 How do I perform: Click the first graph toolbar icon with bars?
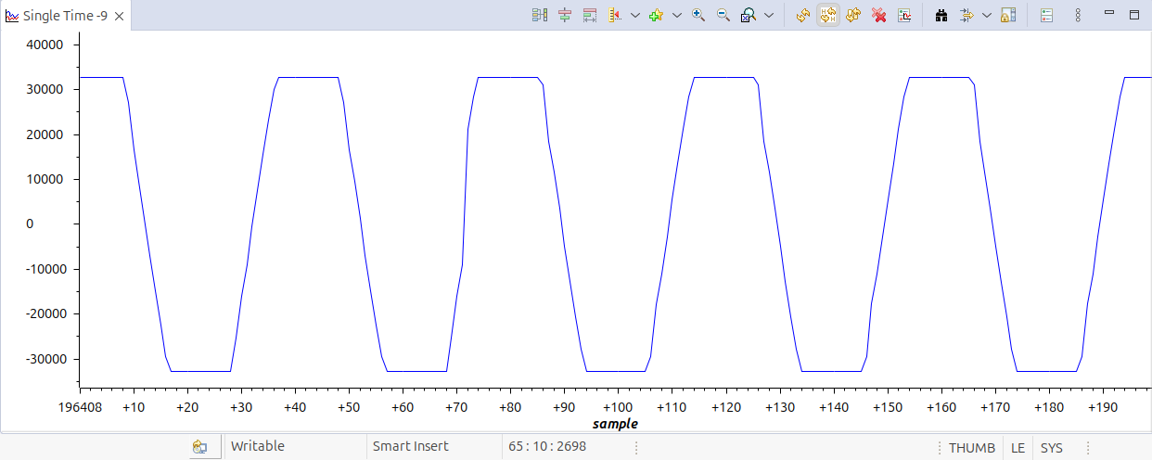[x=540, y=16]
